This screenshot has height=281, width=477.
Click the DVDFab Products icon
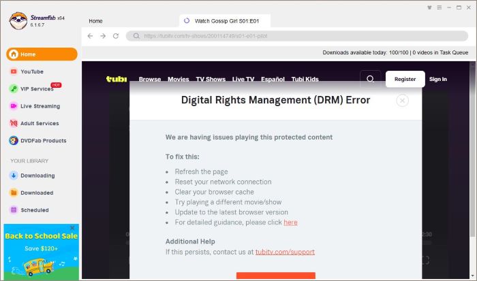[x=14, y=141]
